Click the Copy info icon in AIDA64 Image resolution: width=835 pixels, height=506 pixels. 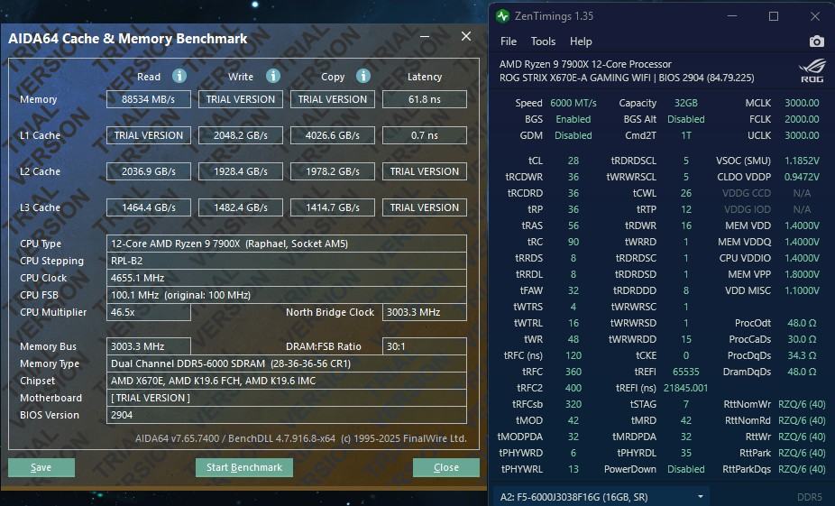[x=363, y=76]
